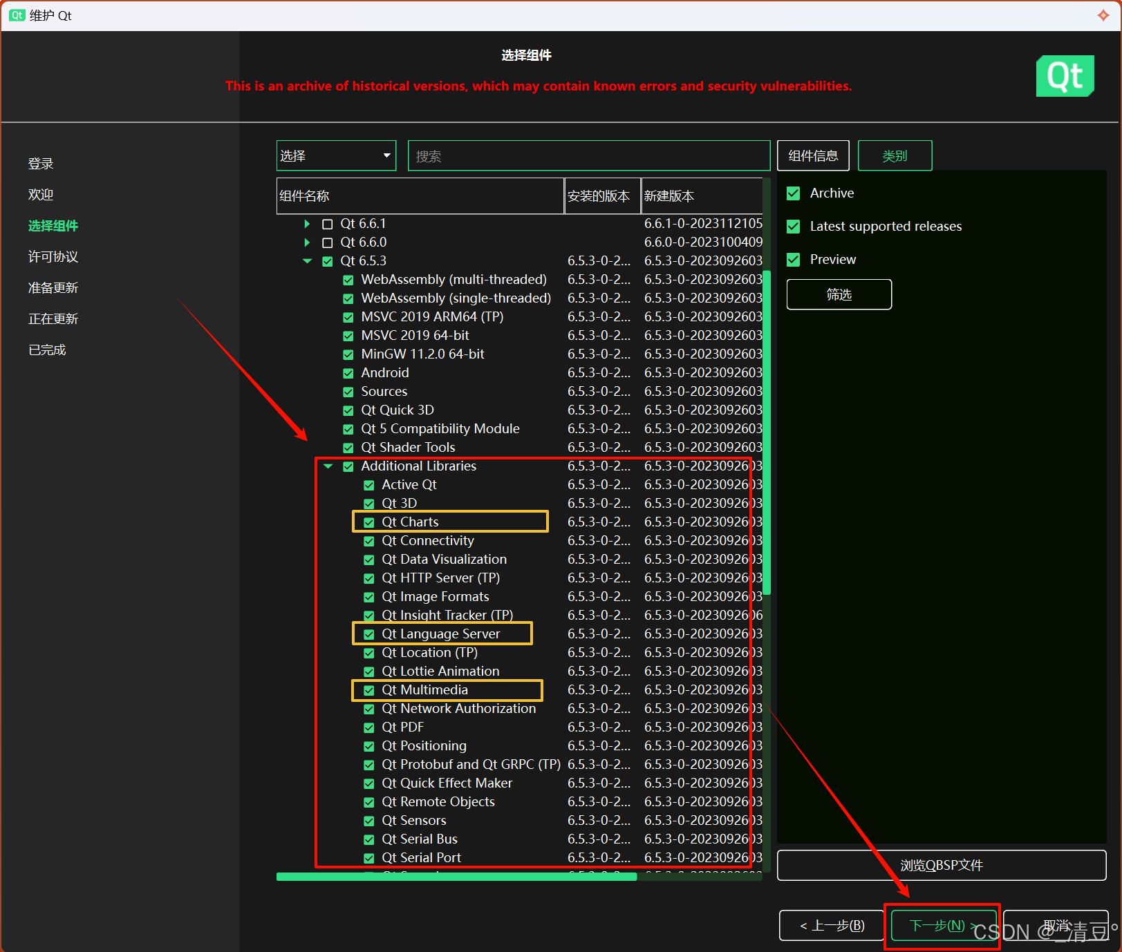Select 已完成 in the sidebar
Viewport: 1122px width, 952px height.
pos(47,350)
